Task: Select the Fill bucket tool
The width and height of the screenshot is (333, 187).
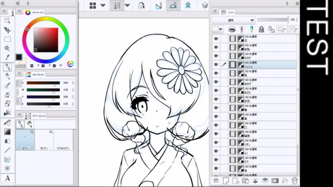Action: coord(7,123)
